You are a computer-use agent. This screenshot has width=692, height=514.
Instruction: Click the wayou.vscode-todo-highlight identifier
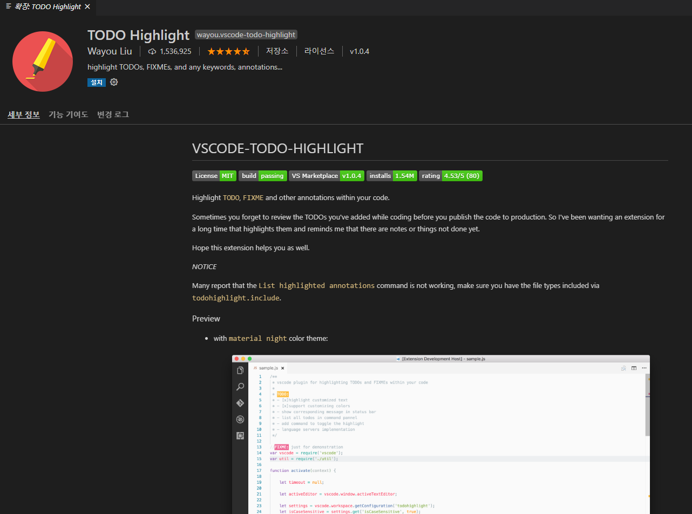click(x=246, y=35)
